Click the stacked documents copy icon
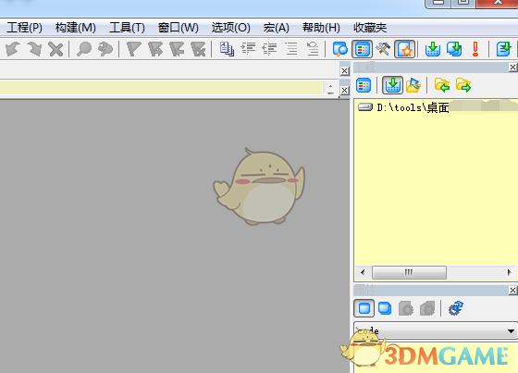Viewport: 518px width, 373px height. [227, 49]
